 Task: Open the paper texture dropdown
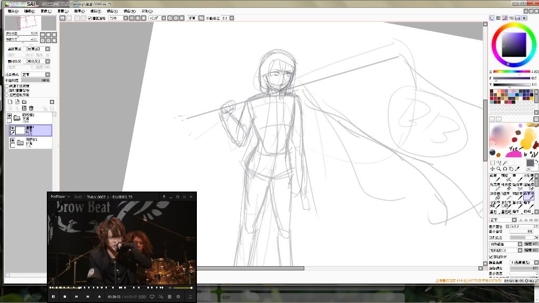click(47, 49)
